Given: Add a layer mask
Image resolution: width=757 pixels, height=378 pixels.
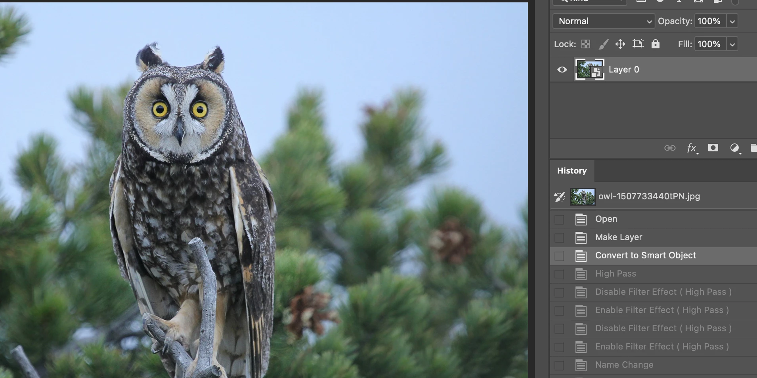Looking at the screenshot, I should pos(713,148).
